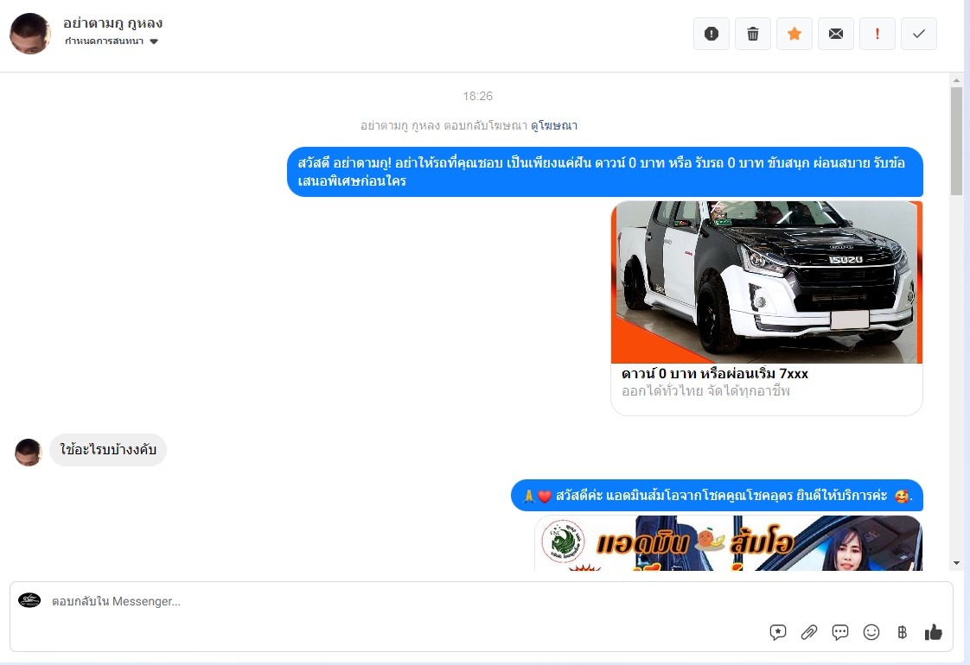Click page avatar icon beside reply field
This screenshot has width=970, height=665.
[x=29, y=600]
